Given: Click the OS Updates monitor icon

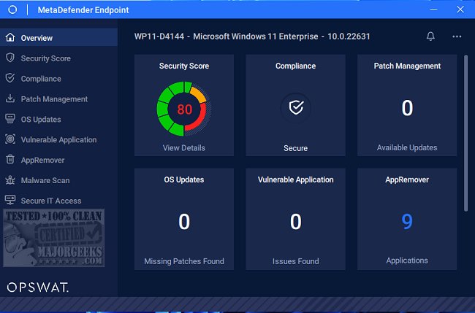Looking at the screenshot, I should click(x=10, y=118).
